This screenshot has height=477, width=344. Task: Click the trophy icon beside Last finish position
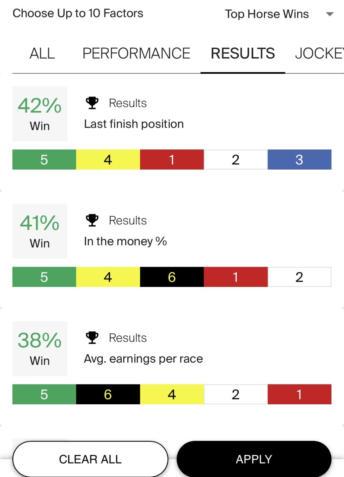click(92, 102)
